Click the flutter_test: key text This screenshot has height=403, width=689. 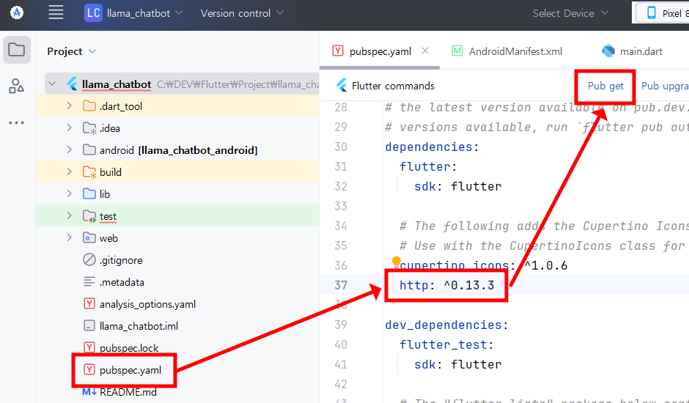[x=446, y=344]
